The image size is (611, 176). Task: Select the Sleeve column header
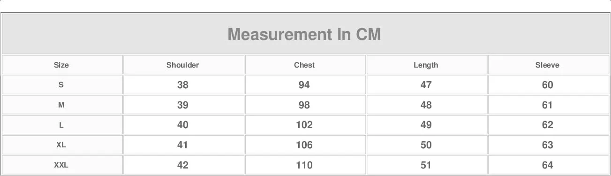coord(547,65)
